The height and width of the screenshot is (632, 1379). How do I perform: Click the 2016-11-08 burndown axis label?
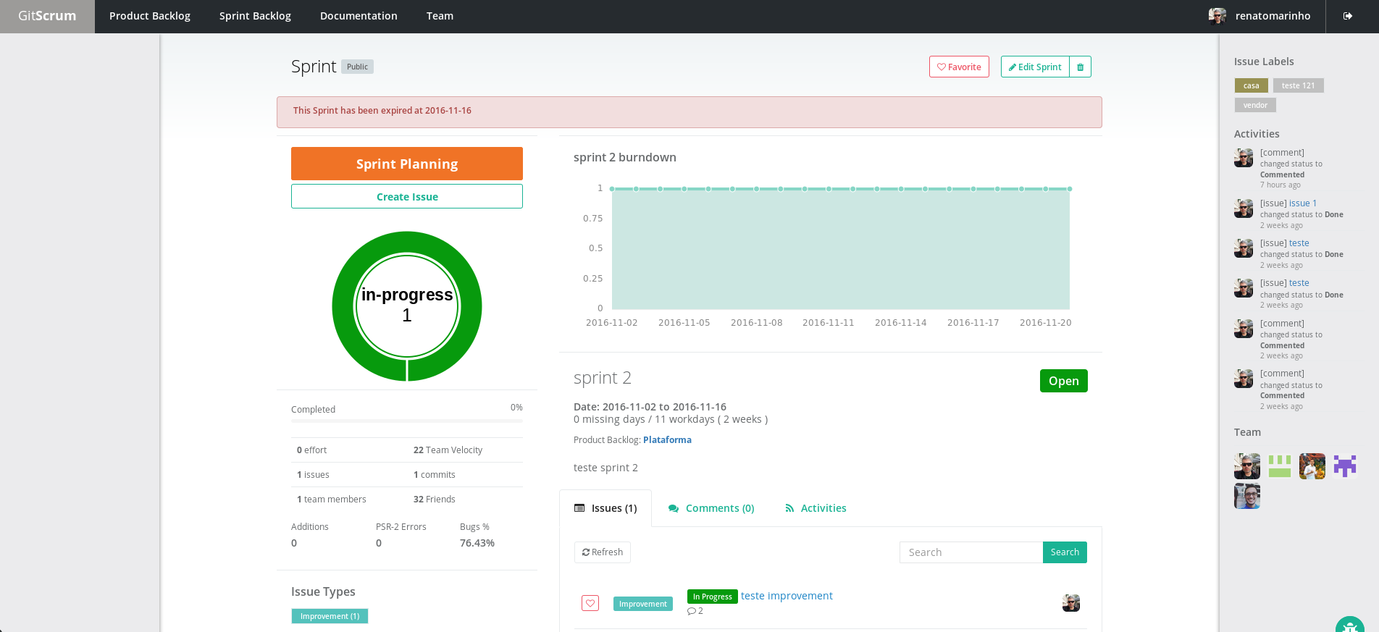coord(756,323)
